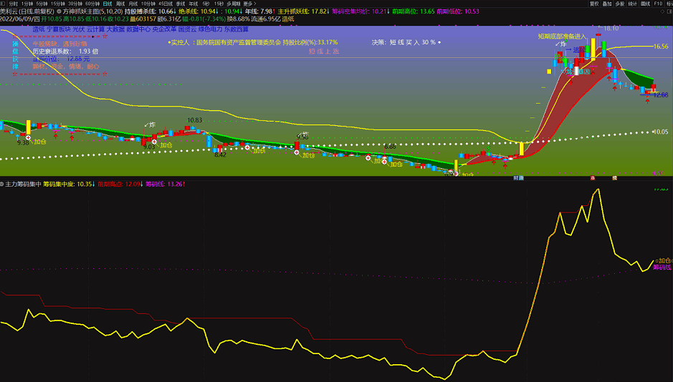The image size is (673, 382).
Task: Switch to the 月线 monthly chart tab
Action: 133,4
